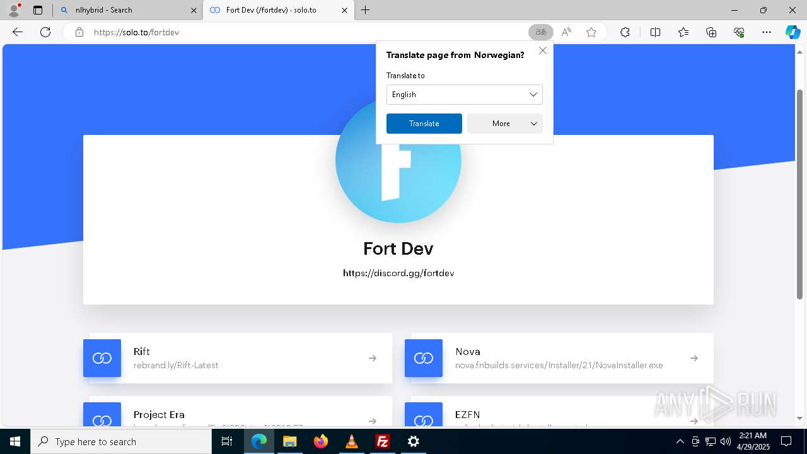Open the Translate to language dropdown
Image resolution: width=807 pixels, height=454 pixels.
465,95
